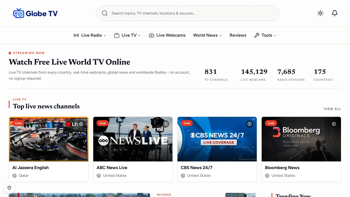Open notifications bell icon
Image resolution: width=350 pixels, height=197 pixels.
click(x=335, y=13)
